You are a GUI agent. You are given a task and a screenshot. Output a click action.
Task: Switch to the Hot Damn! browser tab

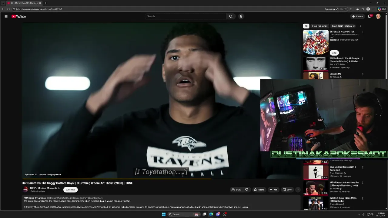(24, 3)
